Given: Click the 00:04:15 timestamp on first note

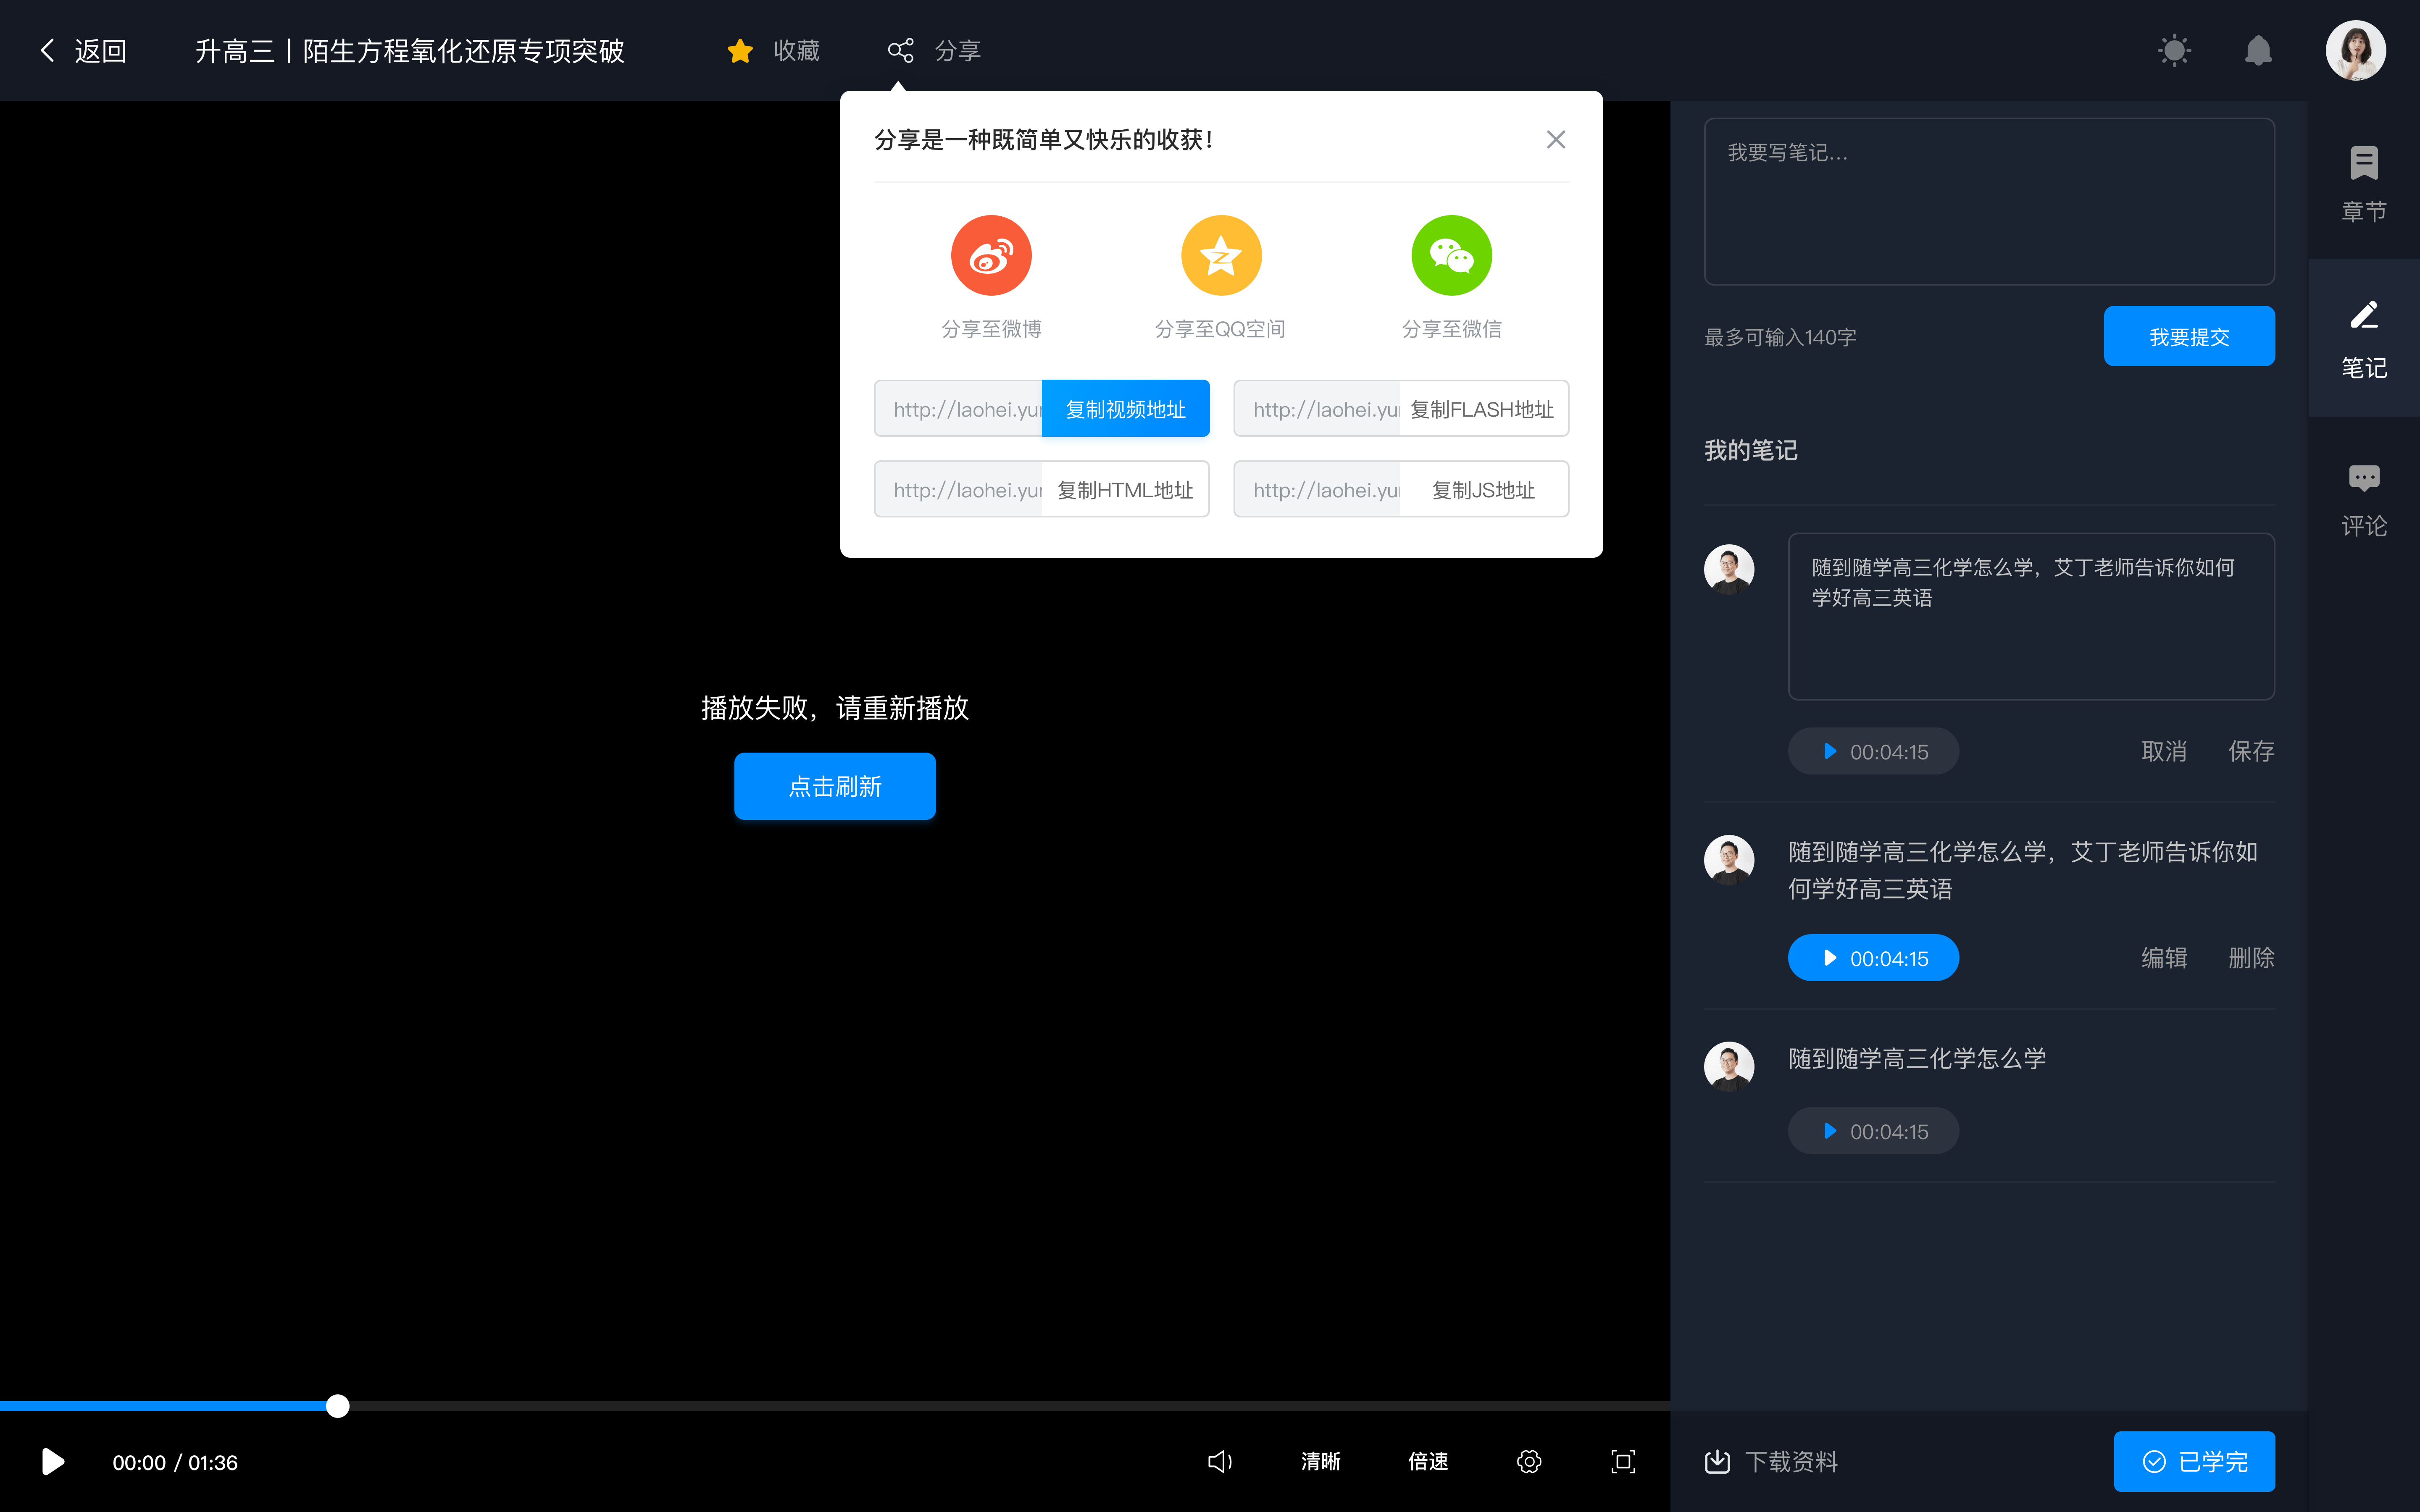Looking at the screenshot, I should [1873, 751].
